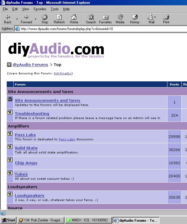Click the diyAudio Forums breadcrumb icon
Image resolution: width=187 pixels, height=224 pixels.
9,64
